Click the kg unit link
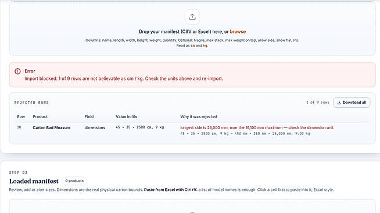Image resolution: width=380 pixels, height=213 pixels. point(205,45)
